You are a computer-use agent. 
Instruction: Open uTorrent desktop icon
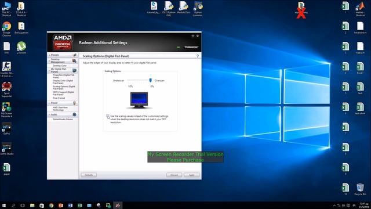click(x=21, y=48)
